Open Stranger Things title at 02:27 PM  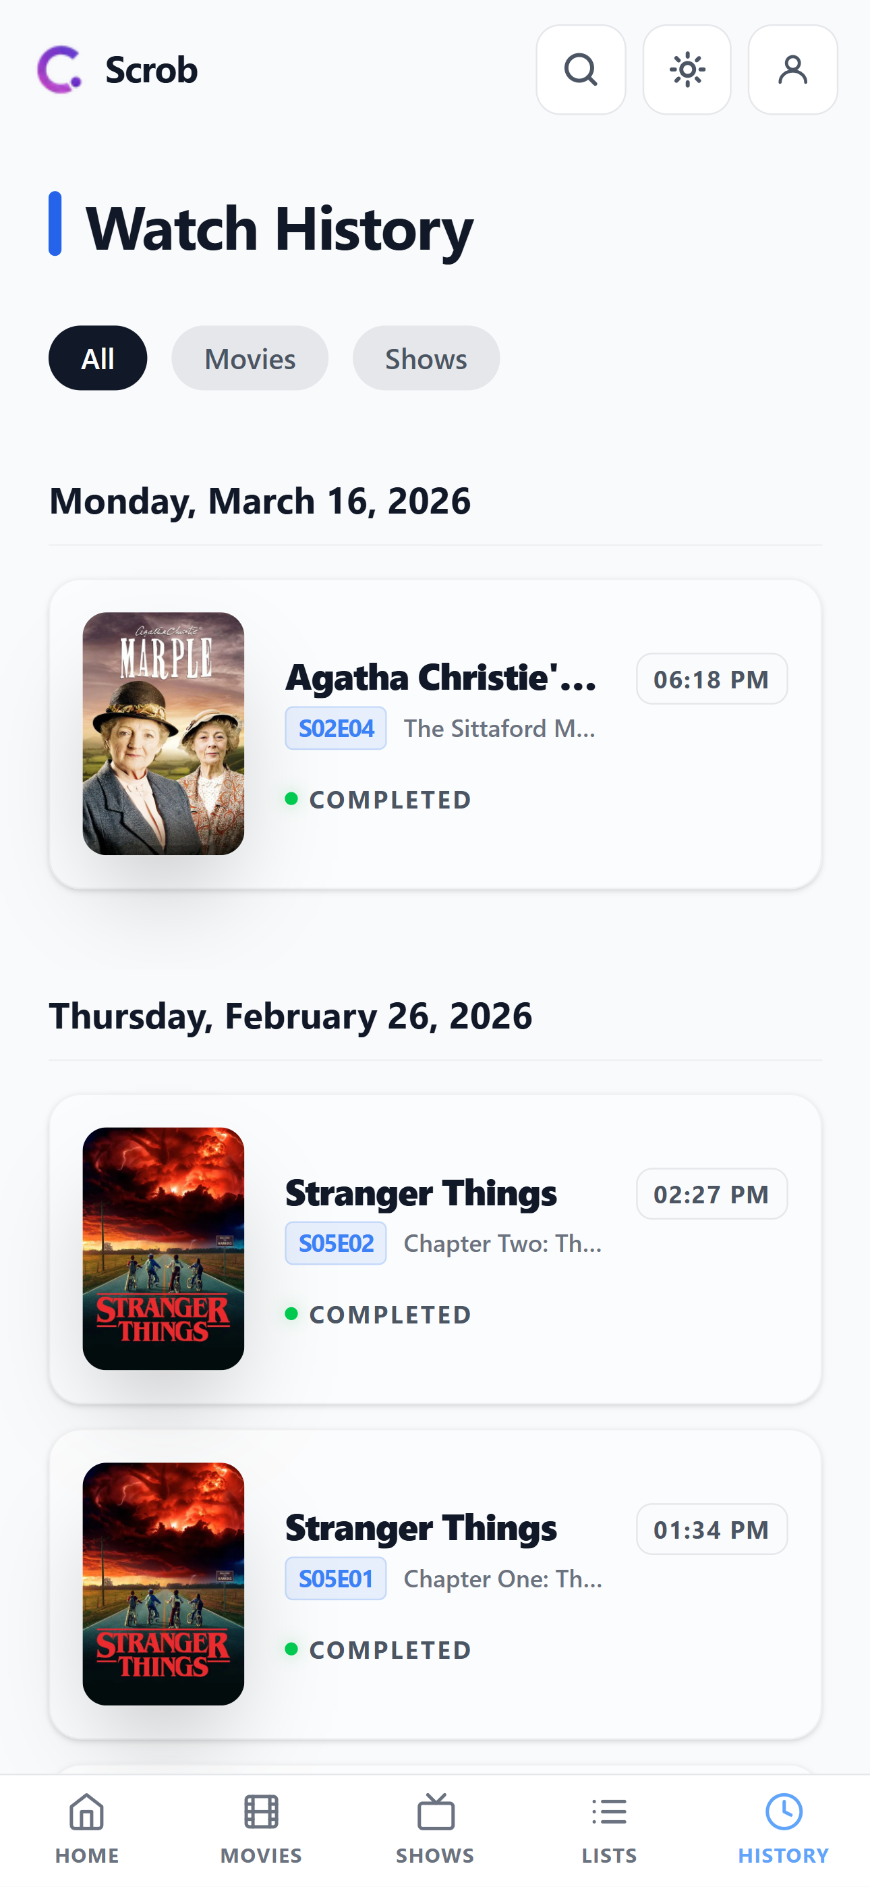click(x=421, y=1193)
